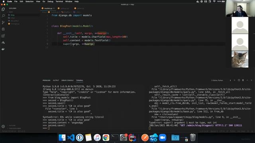Close the models.py editor tab
Image resolution: width=255 pixels, height=143 pixels.
coord(54,8)
